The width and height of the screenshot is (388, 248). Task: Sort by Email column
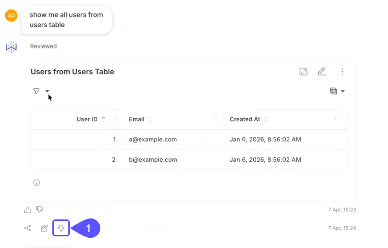tap(150, 119)
